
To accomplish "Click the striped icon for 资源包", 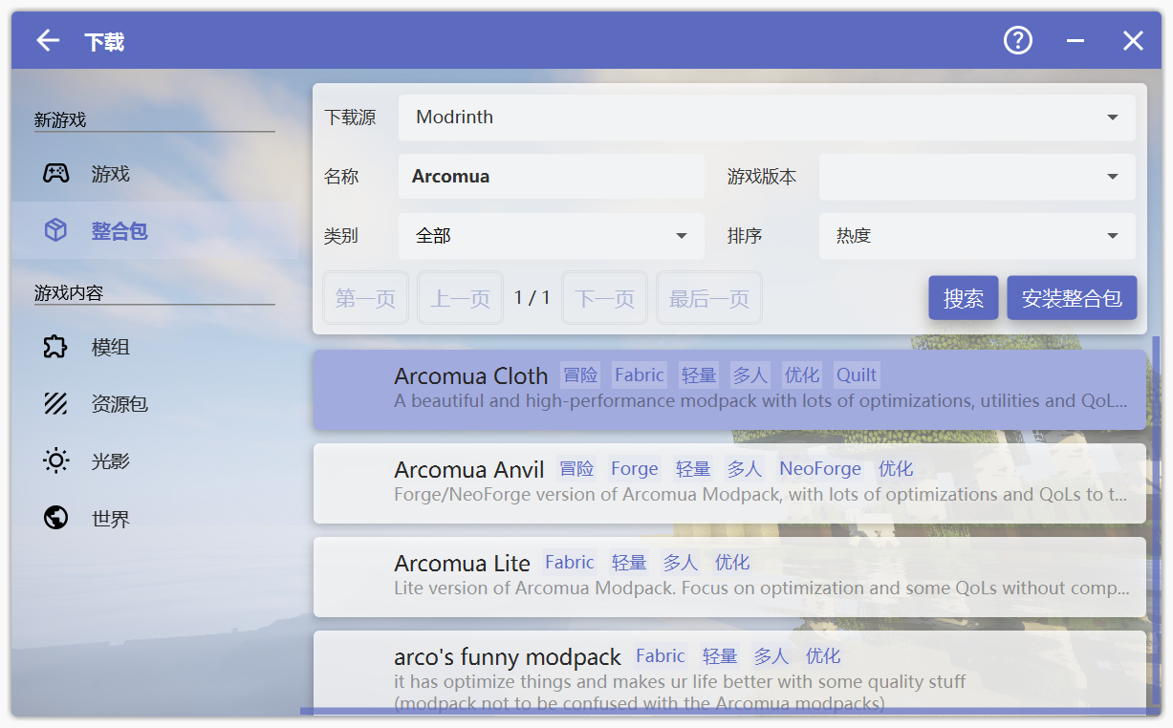I will (x=55, y=404).
